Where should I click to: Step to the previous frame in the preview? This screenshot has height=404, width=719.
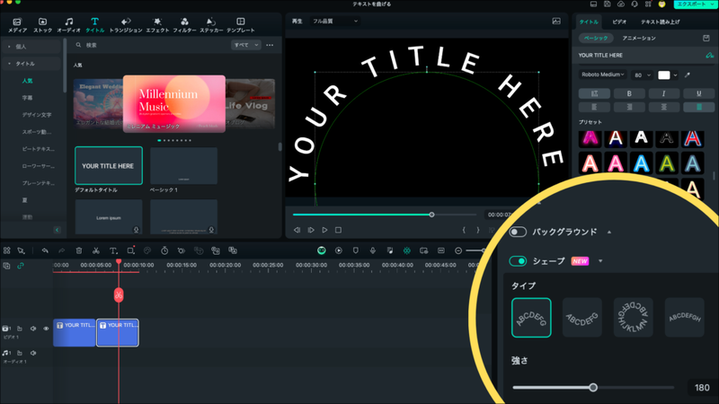click(x=297, y=230)
